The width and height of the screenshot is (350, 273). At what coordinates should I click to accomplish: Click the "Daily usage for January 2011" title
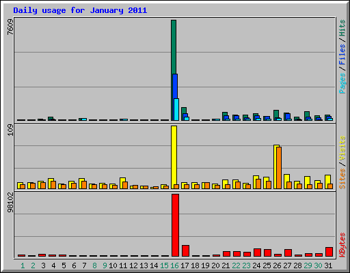pos(80,10)
